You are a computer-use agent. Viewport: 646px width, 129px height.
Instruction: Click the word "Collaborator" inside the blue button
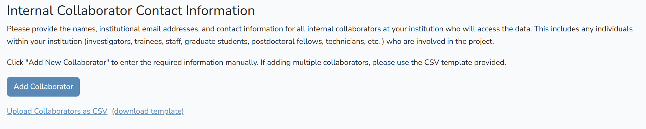pos(52,87)
